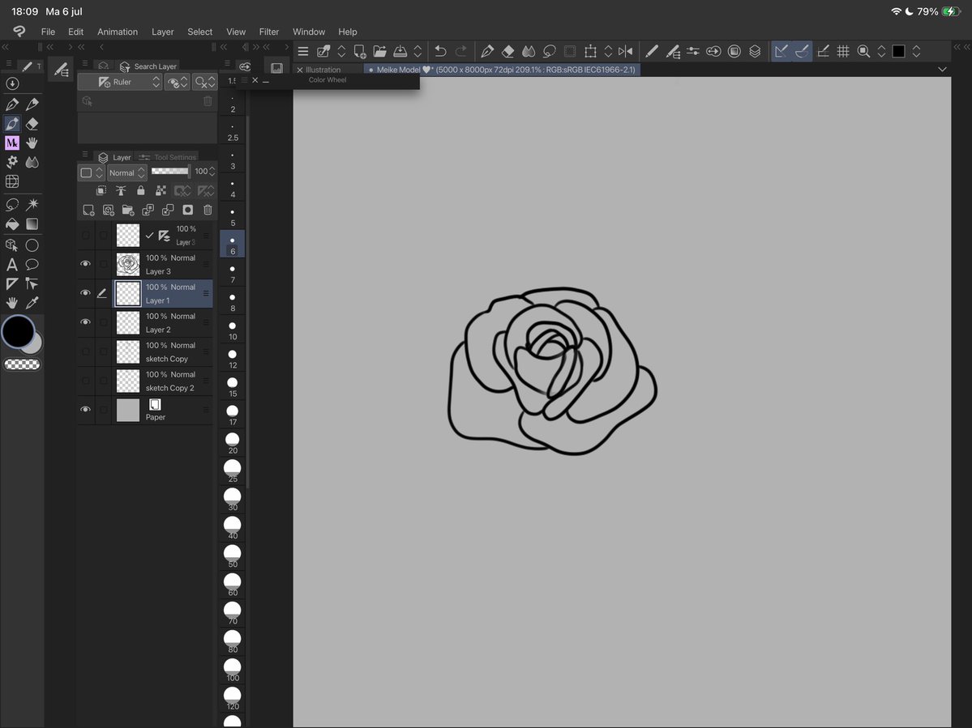The width and height of the screenshot is (972, 728).
Task: Click the layer opacity slider
Action: click(170, 172)
